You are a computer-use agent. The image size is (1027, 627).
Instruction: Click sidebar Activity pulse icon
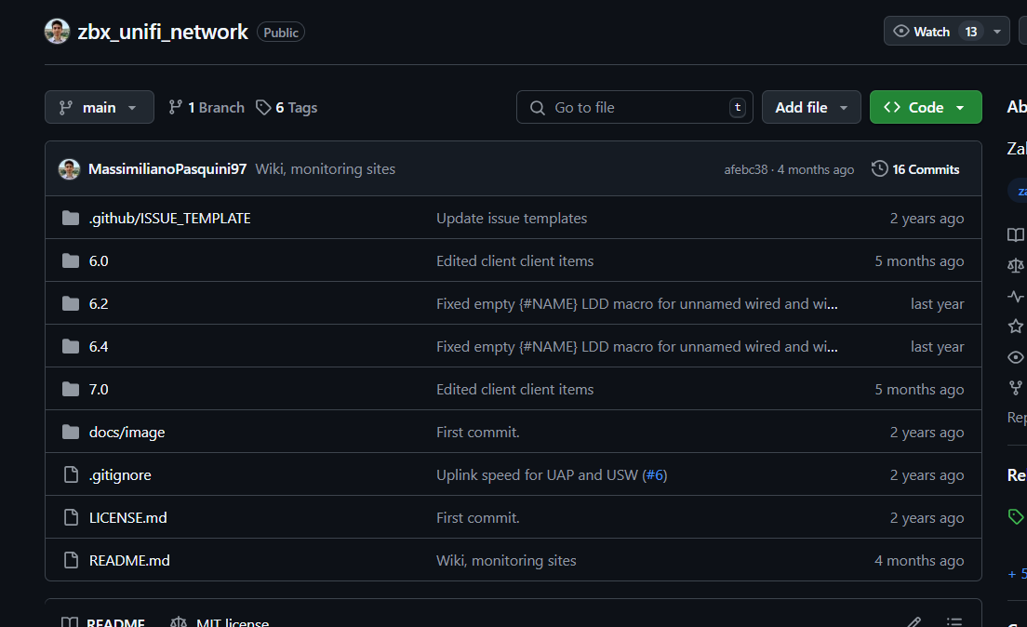click(x=1015, y=296)
